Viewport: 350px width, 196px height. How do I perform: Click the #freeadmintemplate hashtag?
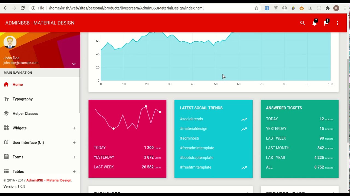click(197, 148)
